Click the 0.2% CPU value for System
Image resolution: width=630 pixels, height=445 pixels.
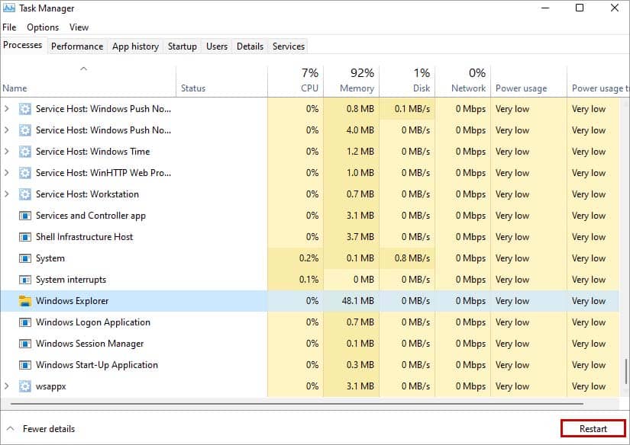309,258
